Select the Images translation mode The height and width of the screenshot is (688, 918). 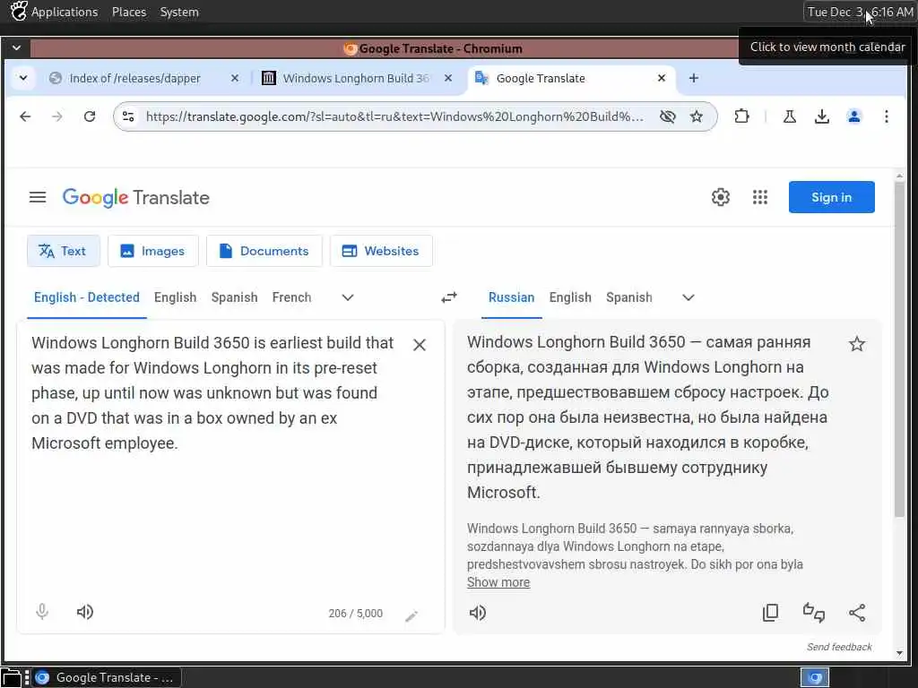point(152,251)
